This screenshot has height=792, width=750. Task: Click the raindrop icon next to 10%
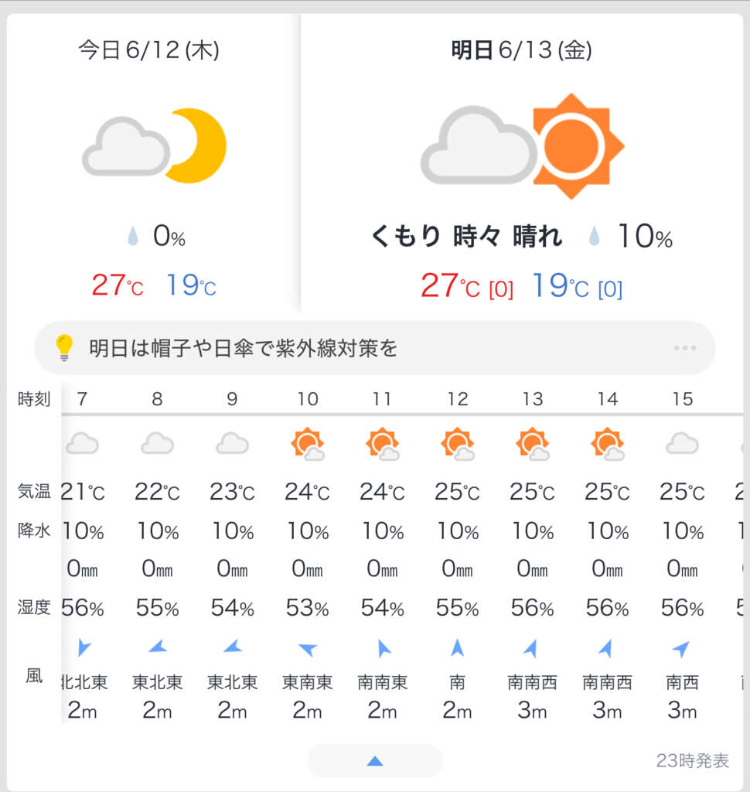click(x=595, y=236)
